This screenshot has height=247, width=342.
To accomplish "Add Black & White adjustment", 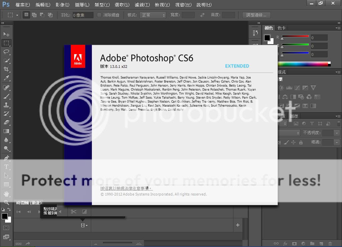I will tap(293, 97).
